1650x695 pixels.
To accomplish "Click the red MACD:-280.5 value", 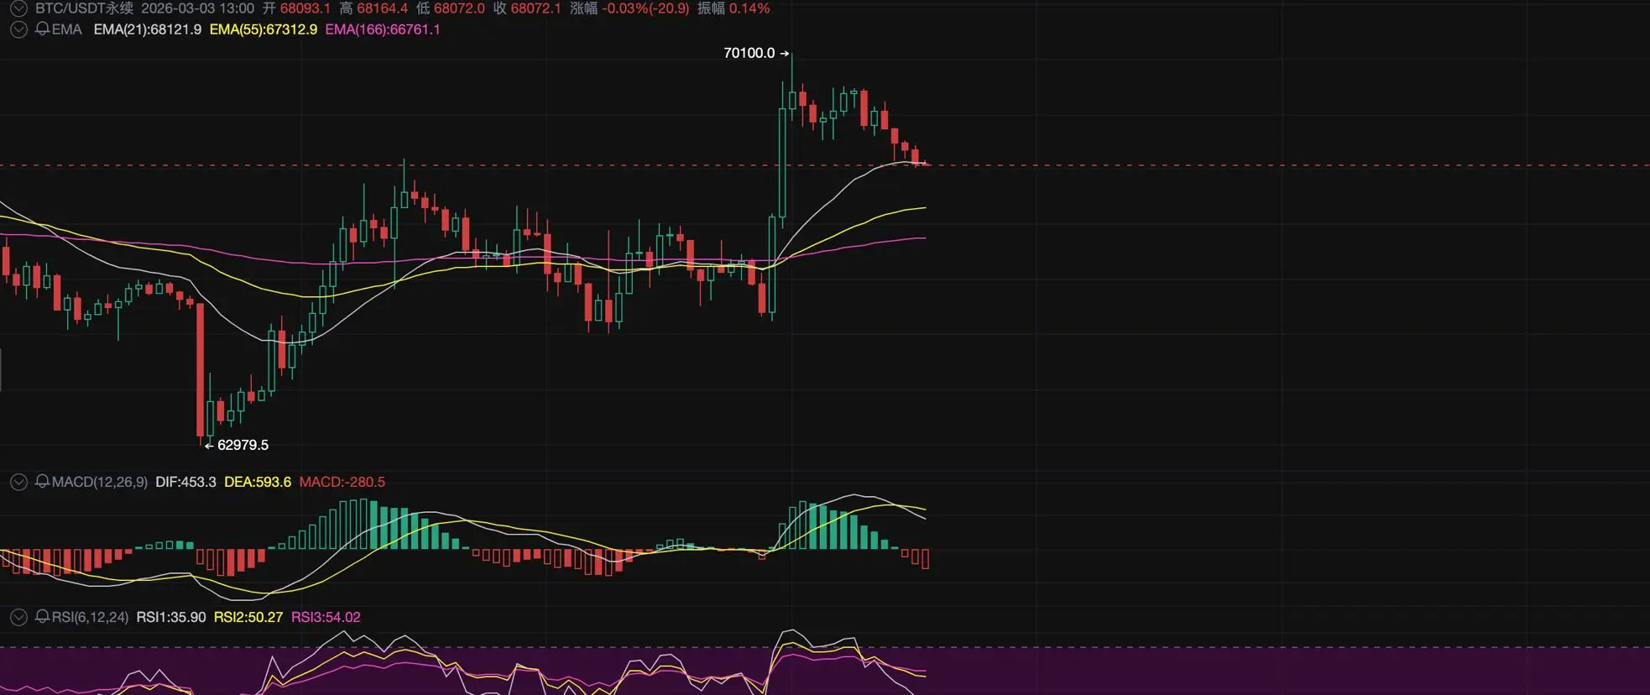I will click(342, 482).
